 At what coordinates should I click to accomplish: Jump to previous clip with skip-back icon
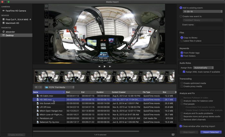99,67
